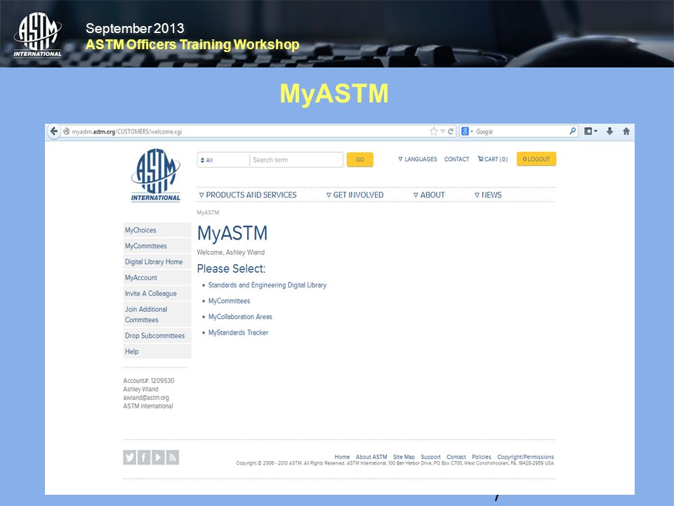Click in the Search term field
The width and height of the screenshot is (674, 506).
coord(296,160)
